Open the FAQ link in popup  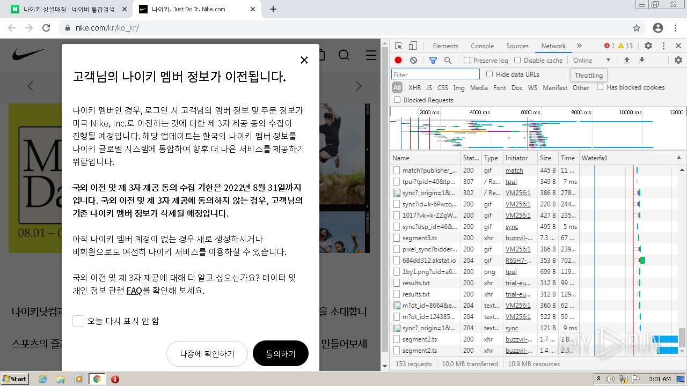134,291
